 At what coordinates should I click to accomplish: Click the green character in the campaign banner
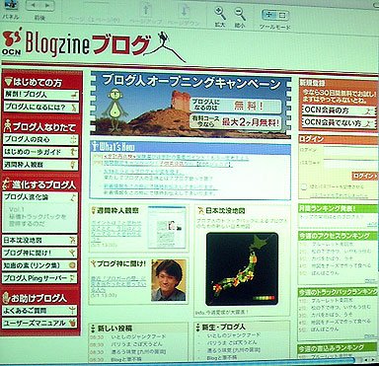tap(114, 110)
